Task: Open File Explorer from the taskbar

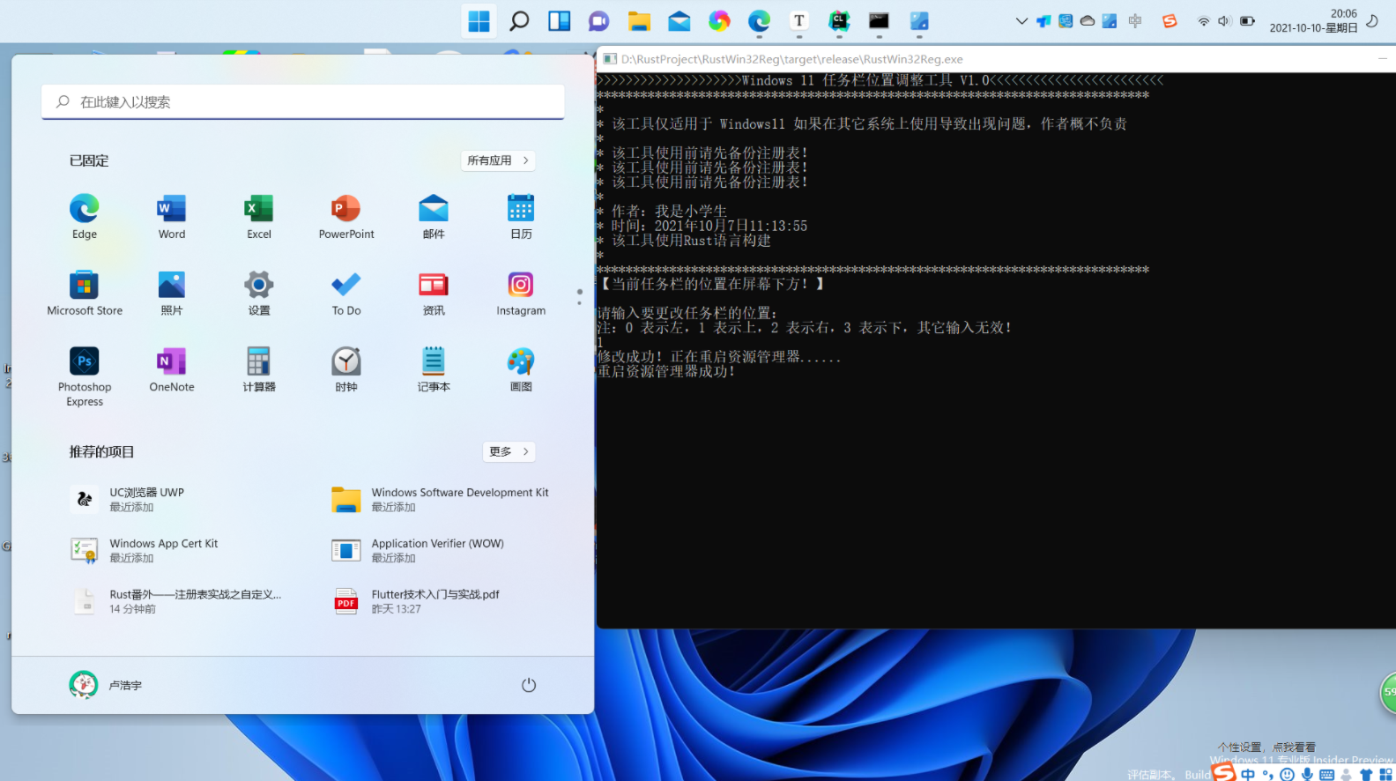Action: (639, 21)
